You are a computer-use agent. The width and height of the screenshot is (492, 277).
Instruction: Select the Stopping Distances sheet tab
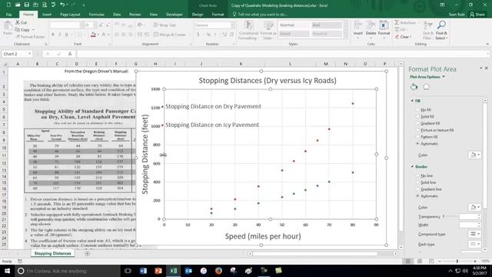click(x=53, y=253)
